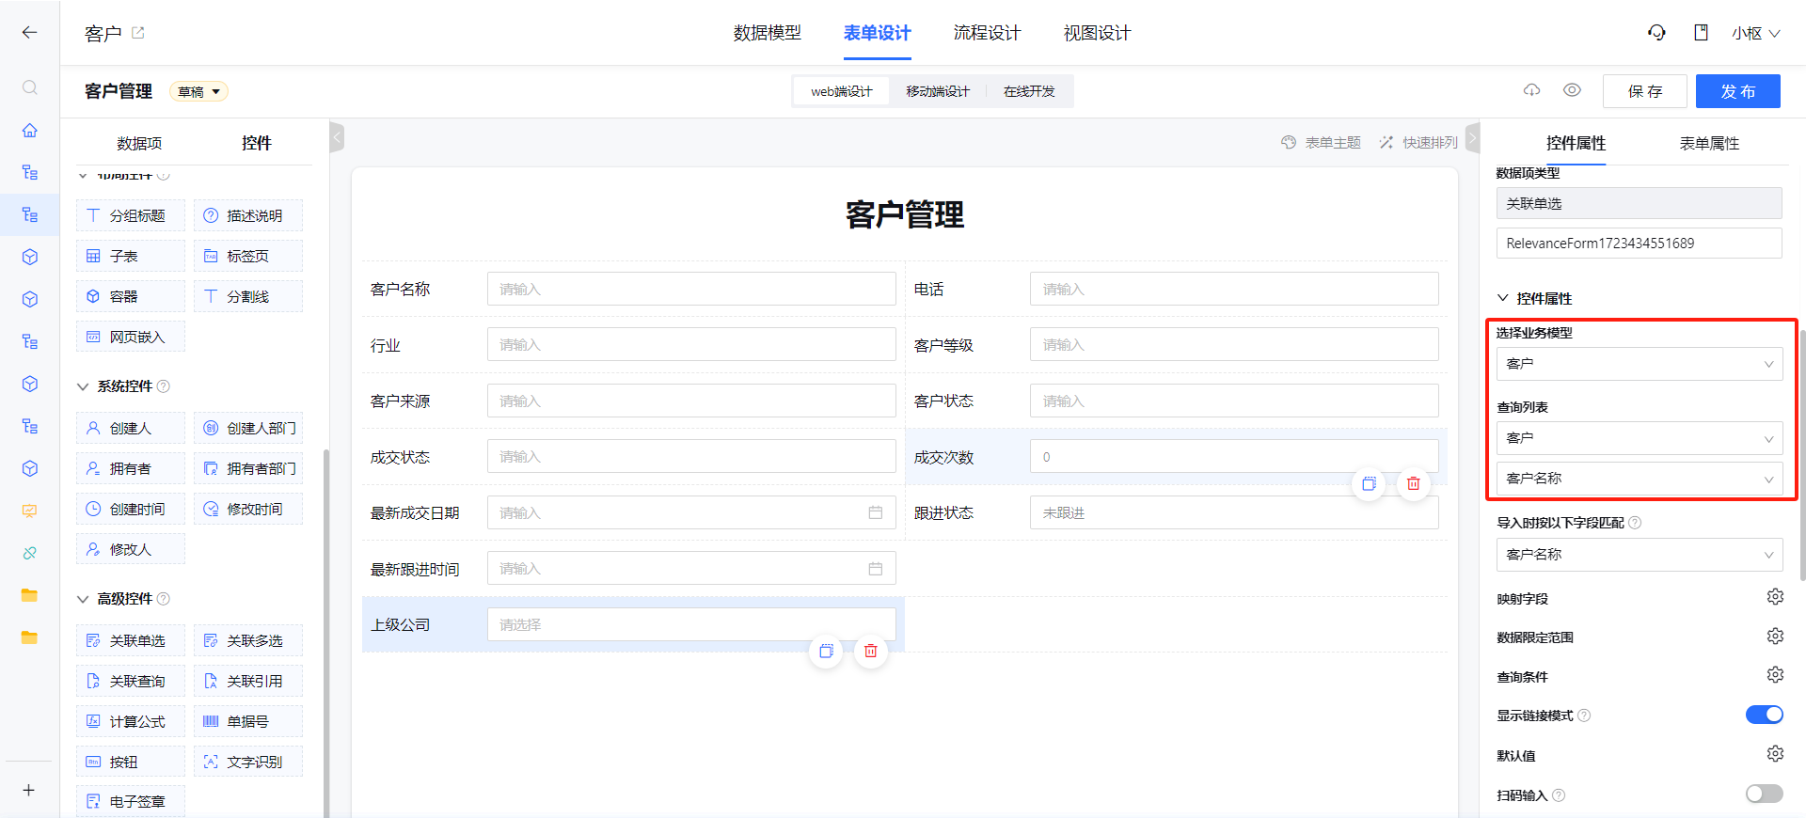
Task: Preview form with the eye icon
Action: (x=1572, y=90)
